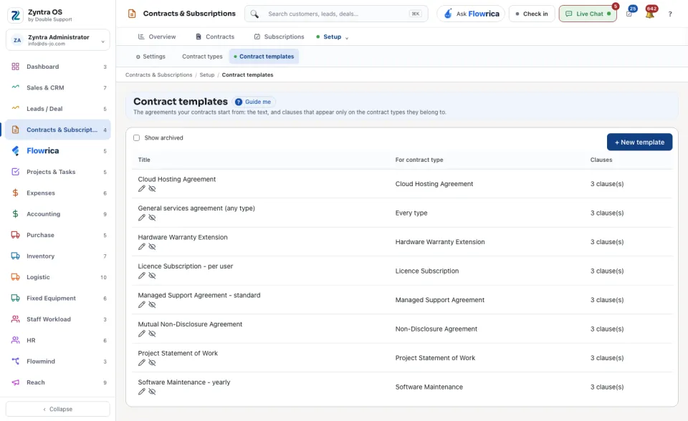Switch to the Contracts tab
Screen dimensions: 688x421
click(214, 37)
